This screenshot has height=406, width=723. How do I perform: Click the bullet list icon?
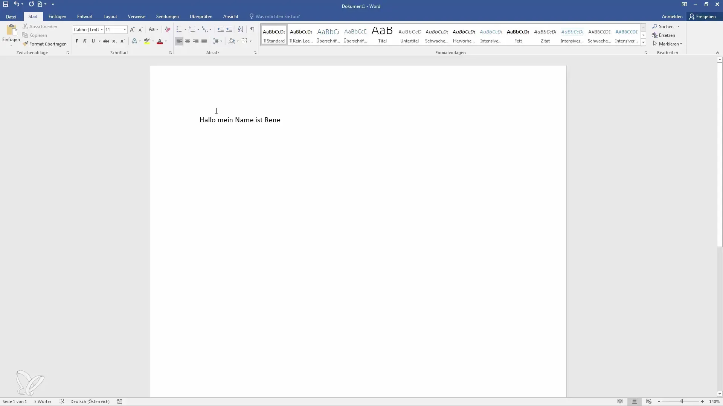tap(179, 29)
